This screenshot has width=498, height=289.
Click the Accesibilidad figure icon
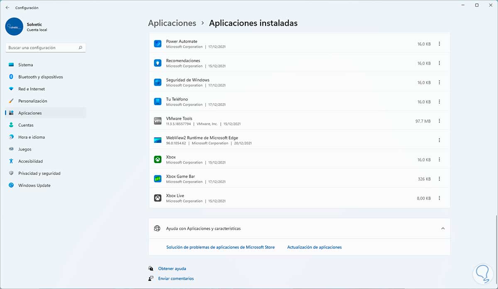click(x=11, y=161)
